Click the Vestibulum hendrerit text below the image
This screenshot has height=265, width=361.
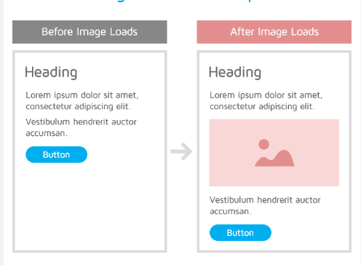pyautogui.click(x=265, y=205)
